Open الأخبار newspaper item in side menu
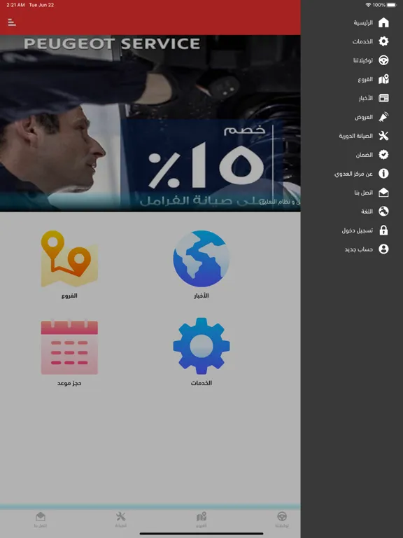Screen dimensions: 403x538 point(374,98)
